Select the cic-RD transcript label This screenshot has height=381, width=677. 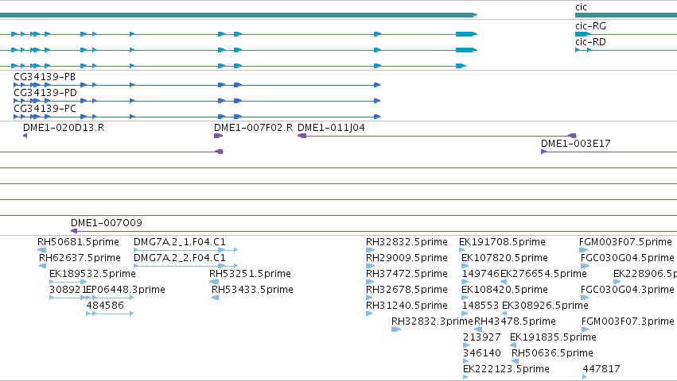pyautogui.click(x=590, y=42)
